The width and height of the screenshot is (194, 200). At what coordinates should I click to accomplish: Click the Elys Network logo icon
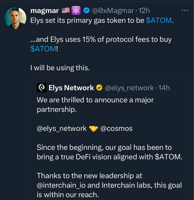pos(42,88)
